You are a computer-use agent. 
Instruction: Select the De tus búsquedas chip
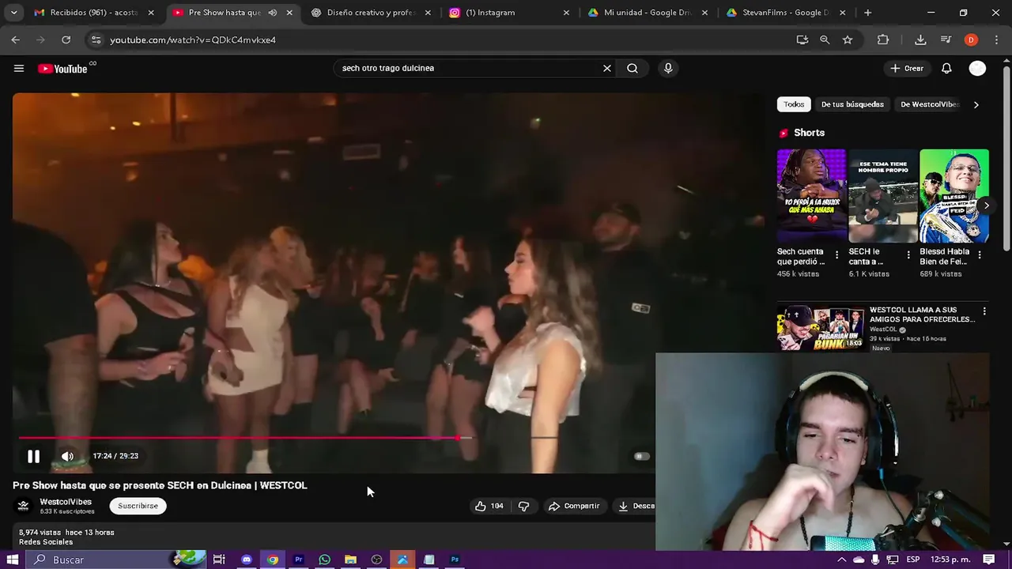[852, 104]
